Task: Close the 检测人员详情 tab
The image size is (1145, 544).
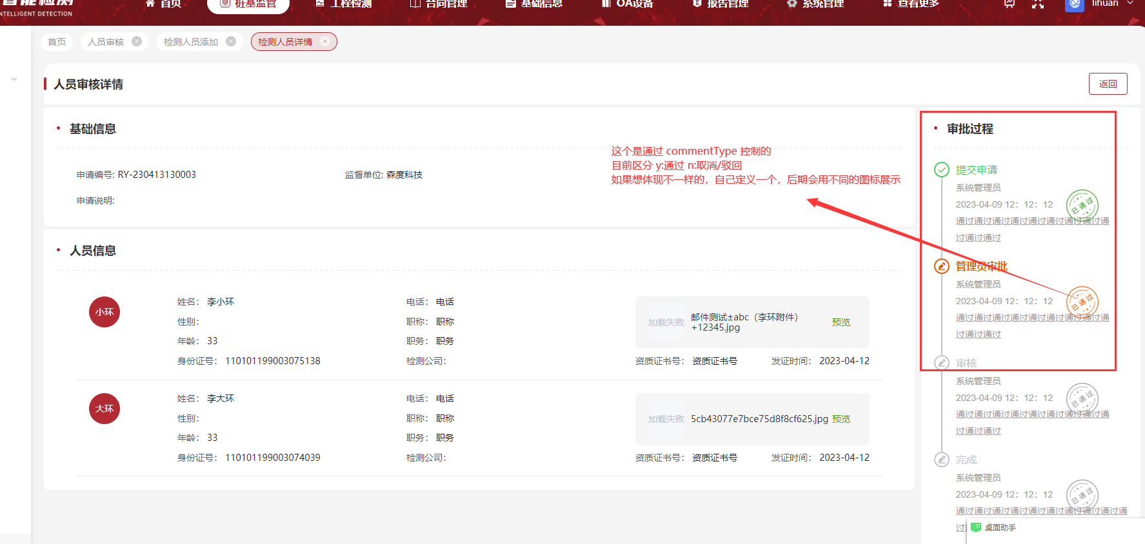Action: coord(325,41)
